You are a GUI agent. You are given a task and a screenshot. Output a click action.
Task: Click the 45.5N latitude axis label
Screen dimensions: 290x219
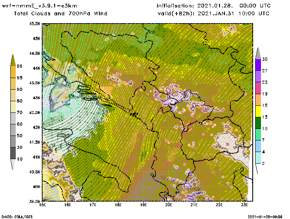[x=34, y=24]
